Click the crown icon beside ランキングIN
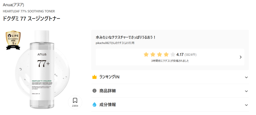 94,77
